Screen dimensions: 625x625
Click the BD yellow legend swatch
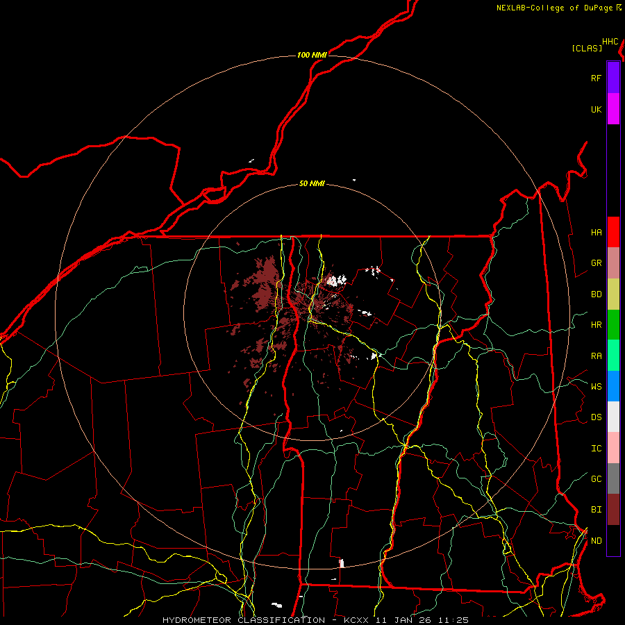pyautogui.click(x=613, y=294)
